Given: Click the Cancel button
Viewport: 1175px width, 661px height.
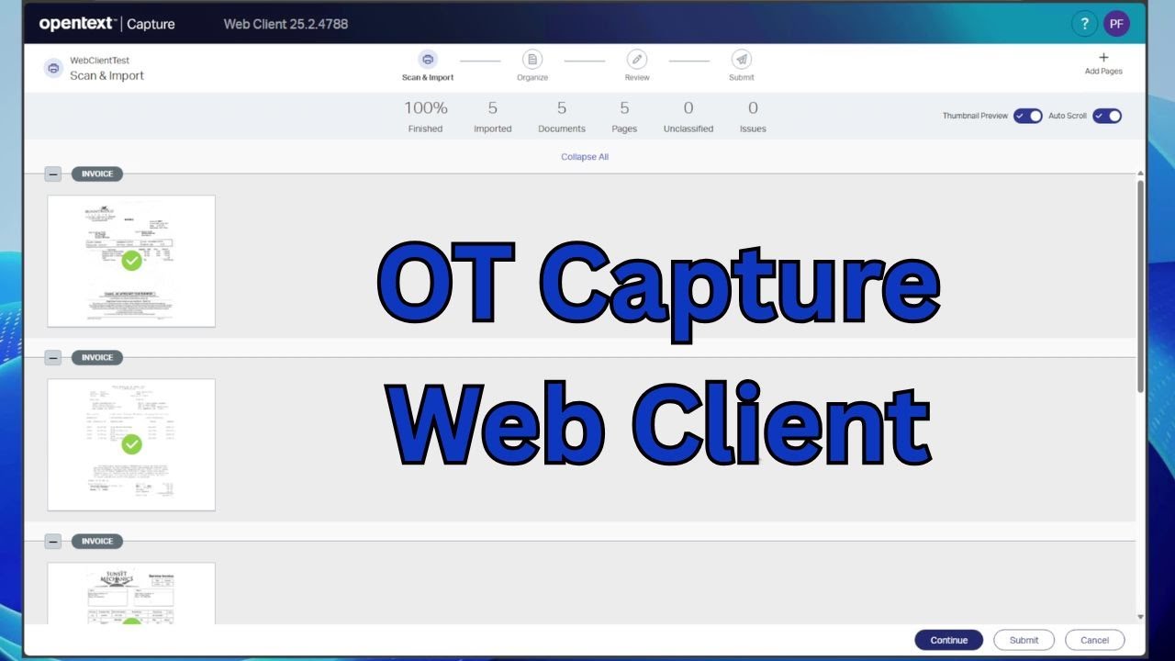Looking at the screenshot, I should point(1094,640).
